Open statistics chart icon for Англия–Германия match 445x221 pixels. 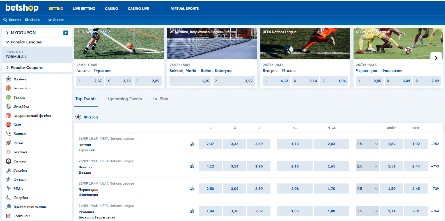192,144
